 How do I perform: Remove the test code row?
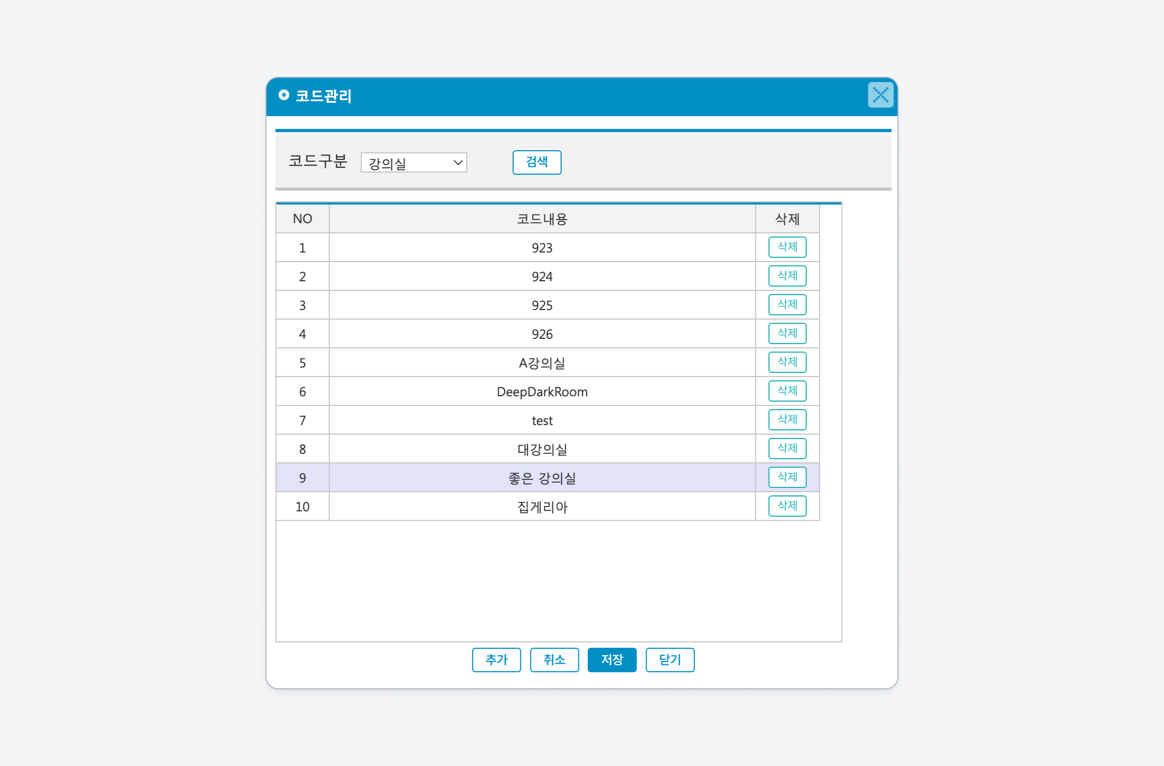(787, 420)
